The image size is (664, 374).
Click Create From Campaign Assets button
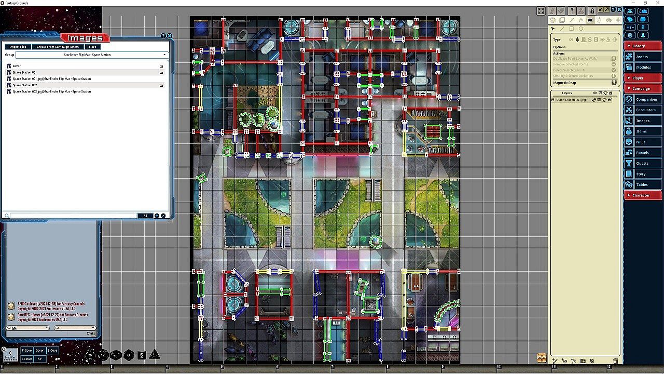click(x=58, y=47)
